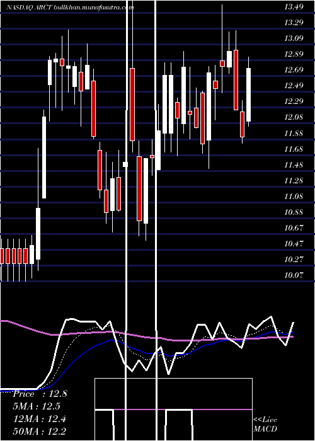Click the 12.08 price axis label
The height and width of the screenshot is (441, 315).
click(x=294, y=117)
